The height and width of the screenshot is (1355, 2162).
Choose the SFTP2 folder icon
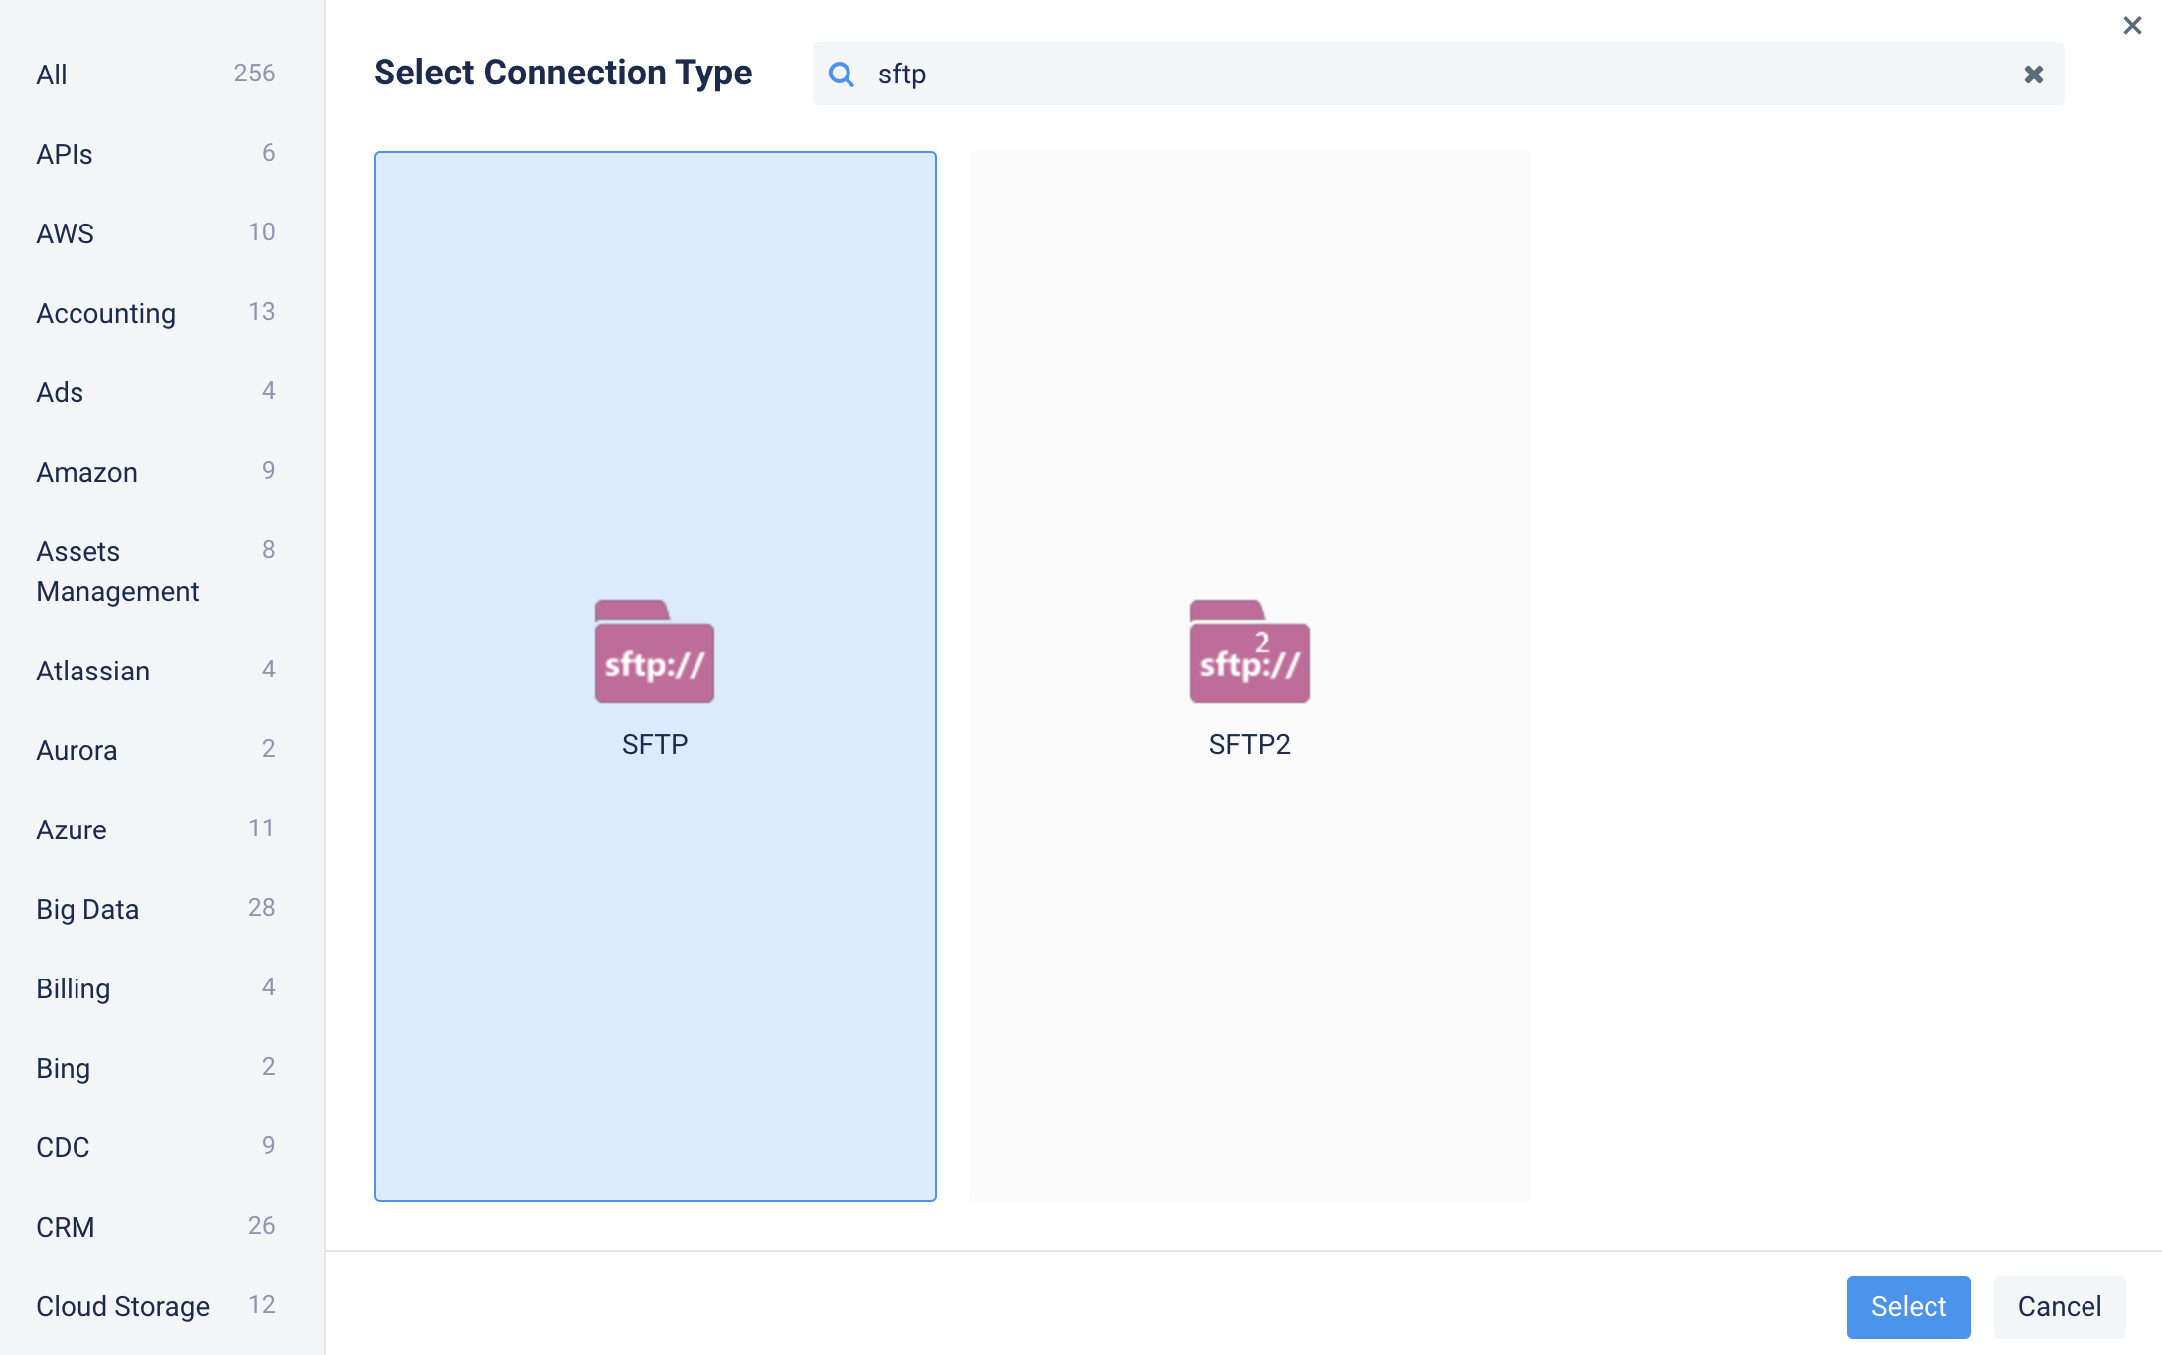(1249, 652)
